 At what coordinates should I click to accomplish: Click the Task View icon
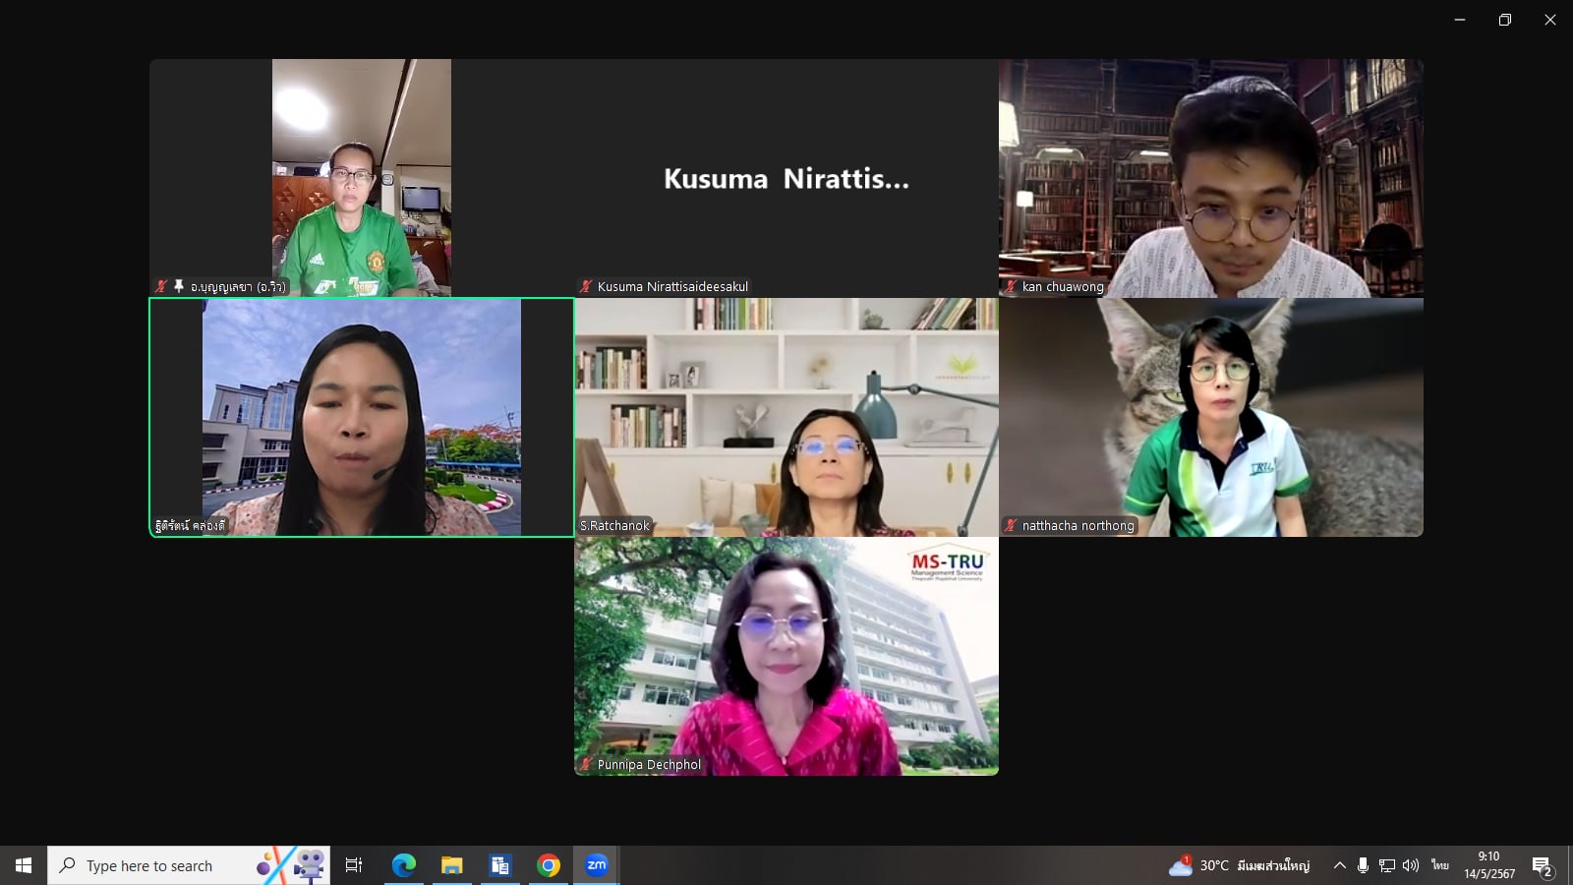[354, 865]
